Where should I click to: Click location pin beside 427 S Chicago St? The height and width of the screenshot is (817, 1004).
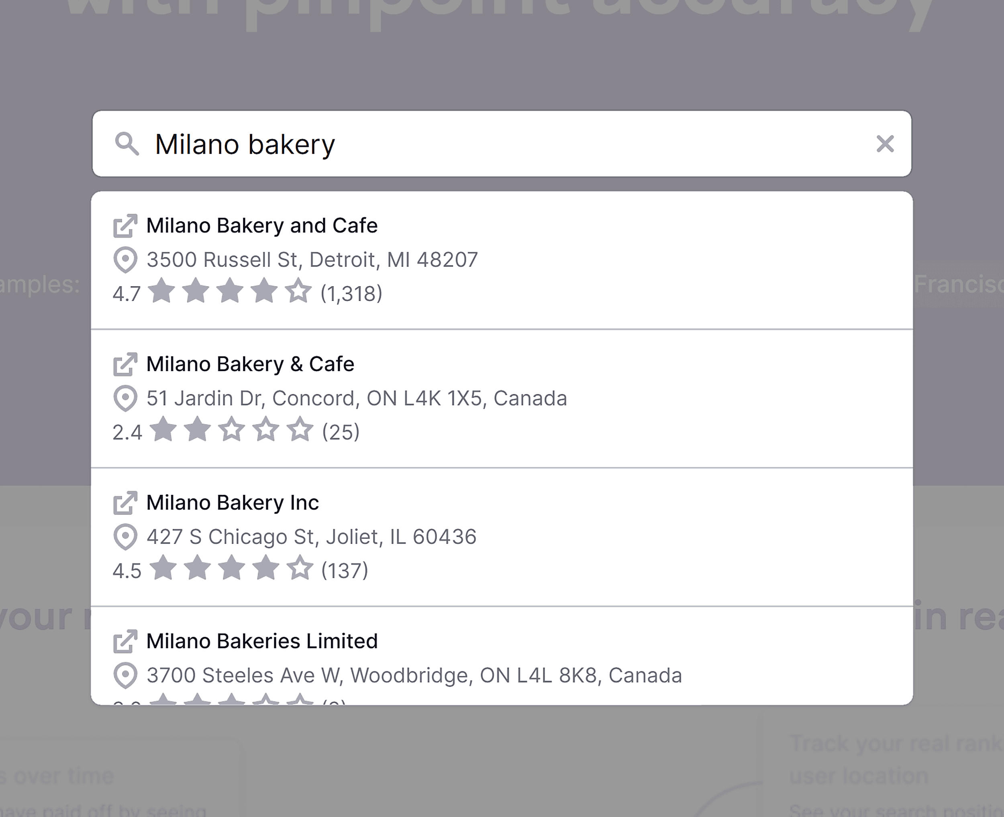pyautogui.click(x=125, y=537)
